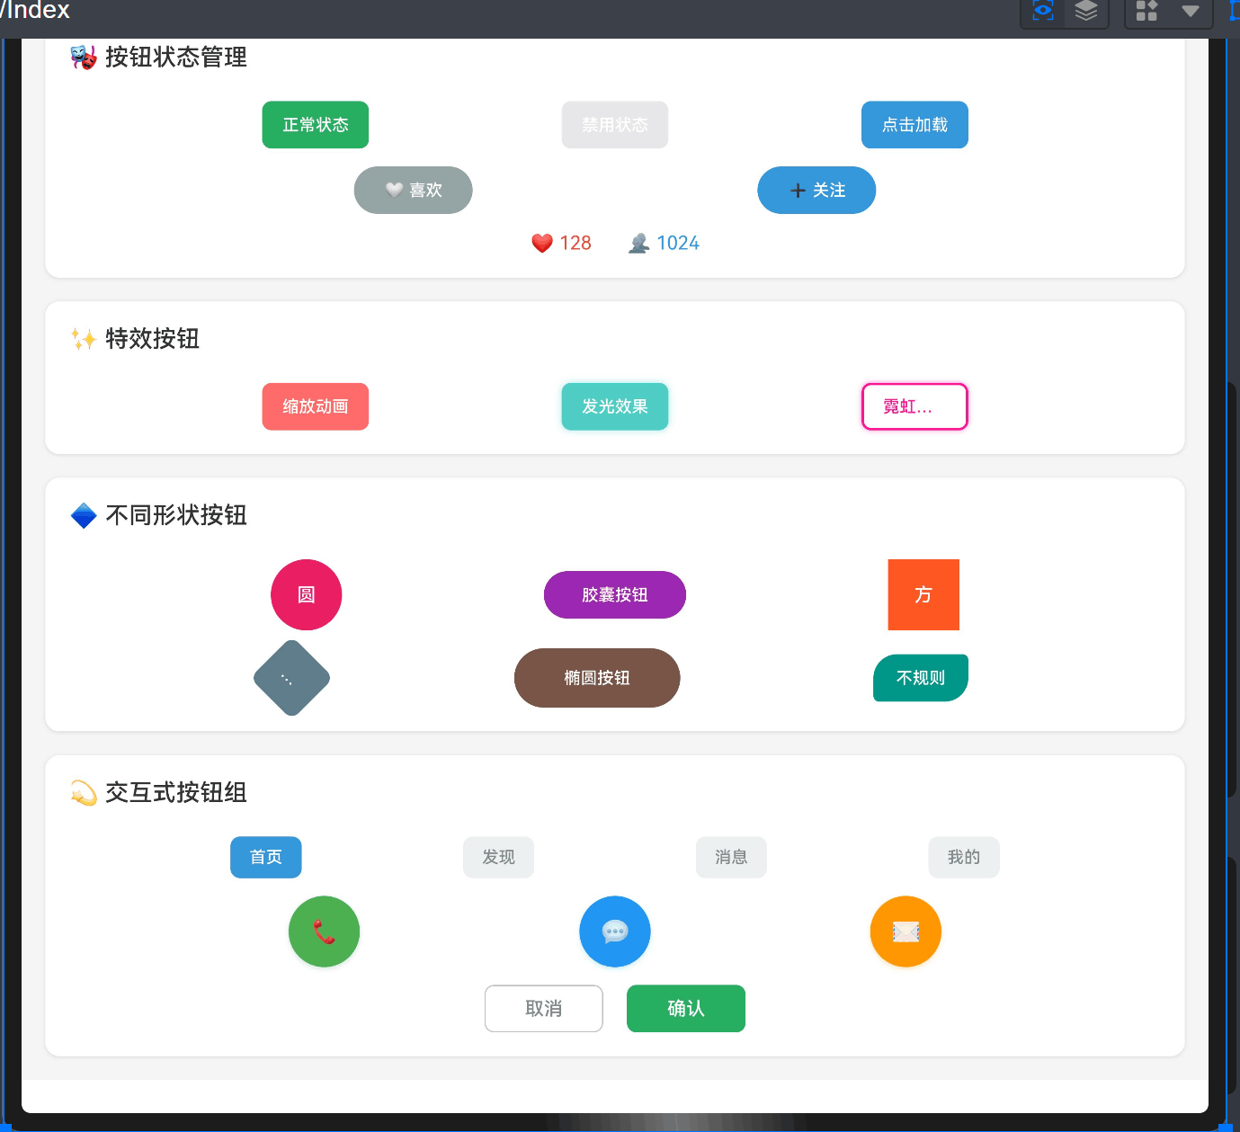Tap the green phone call icon button
Image resolution: width=1240 pixels, height=1132 pixels.
tap(324, 931)
